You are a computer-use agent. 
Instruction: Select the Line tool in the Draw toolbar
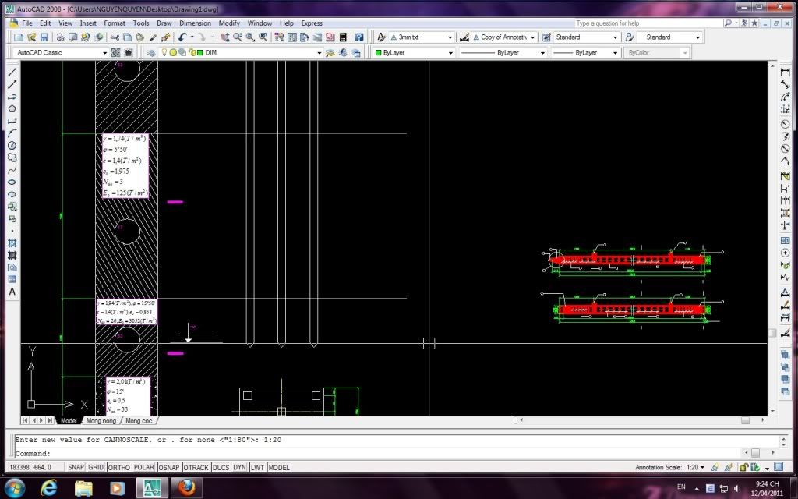coord(12,73)
